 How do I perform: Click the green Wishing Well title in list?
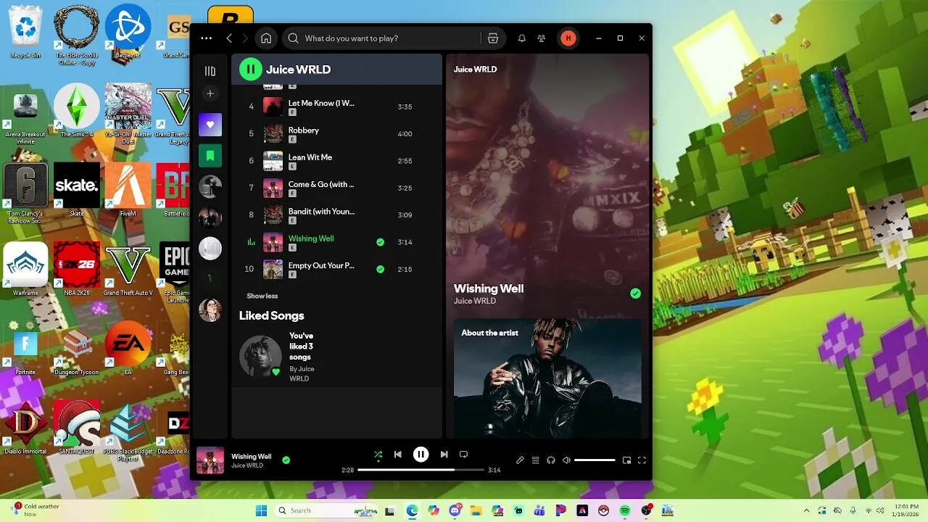click(311, 239)
